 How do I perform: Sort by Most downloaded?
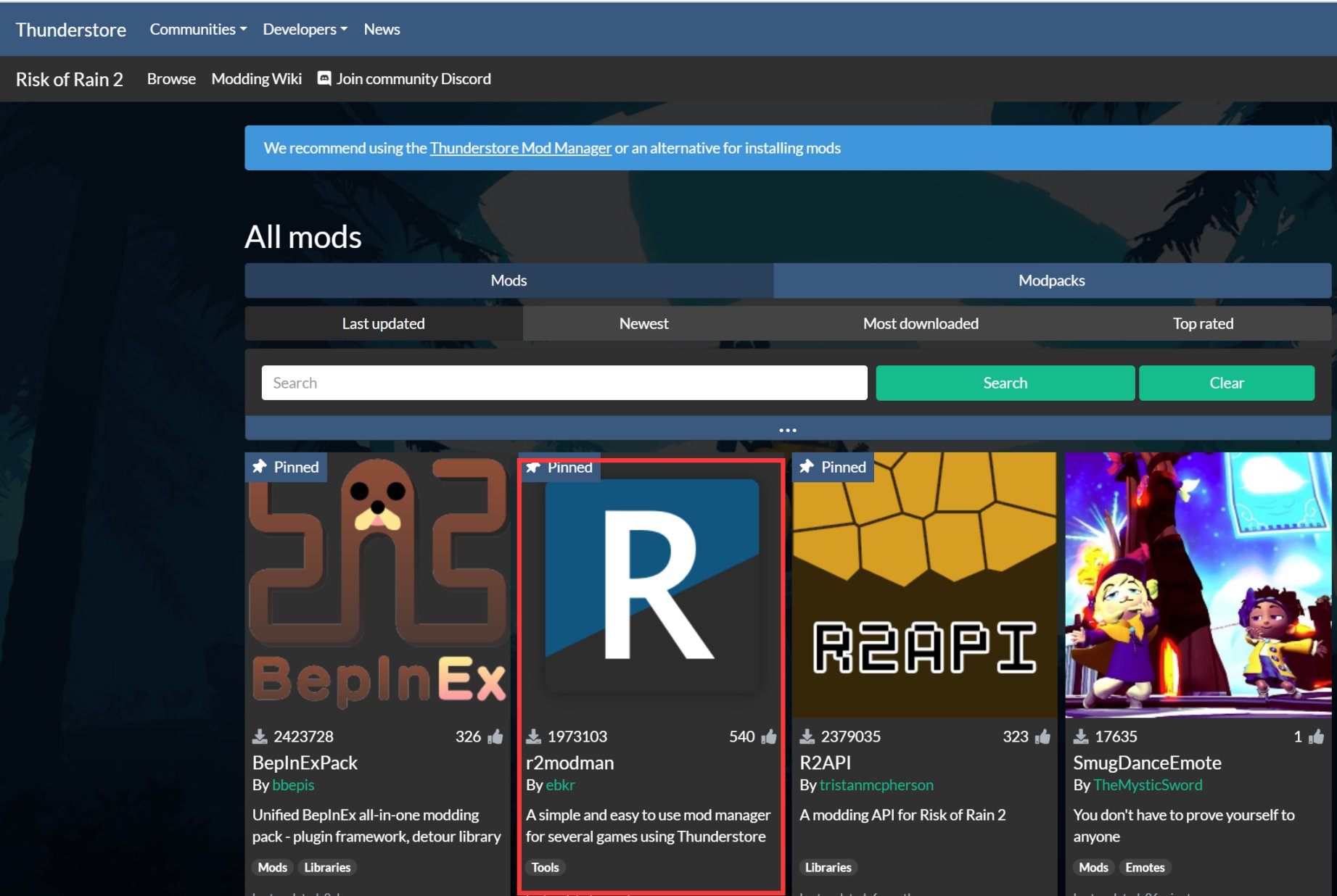[921, 323]
